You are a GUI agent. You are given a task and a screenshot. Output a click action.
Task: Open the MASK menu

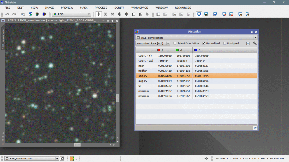coord(84,8)
